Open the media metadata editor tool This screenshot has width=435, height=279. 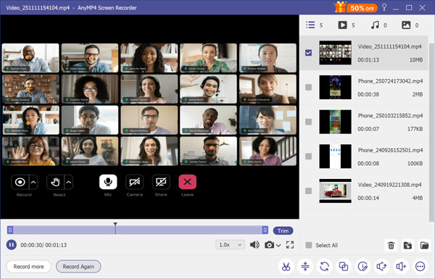point(362,267)
